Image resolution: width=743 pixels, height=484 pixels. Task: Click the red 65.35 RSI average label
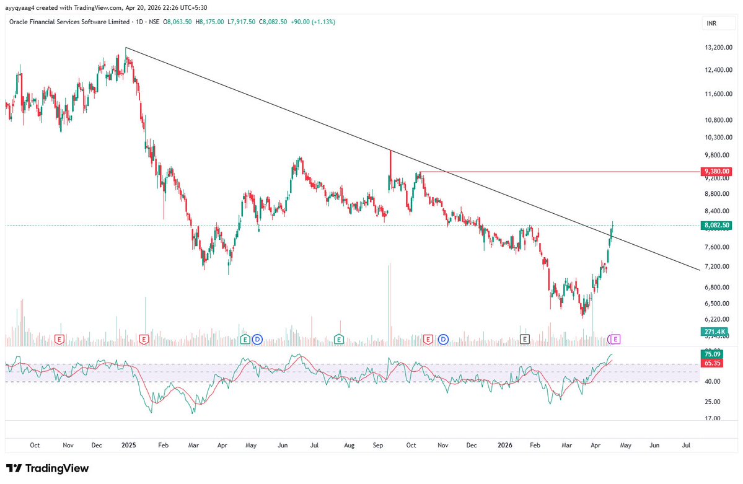point(712,363)
